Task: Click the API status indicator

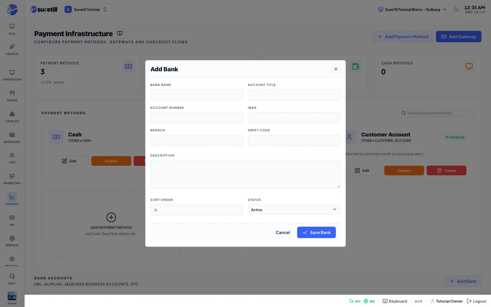Action: click(355, 301)
